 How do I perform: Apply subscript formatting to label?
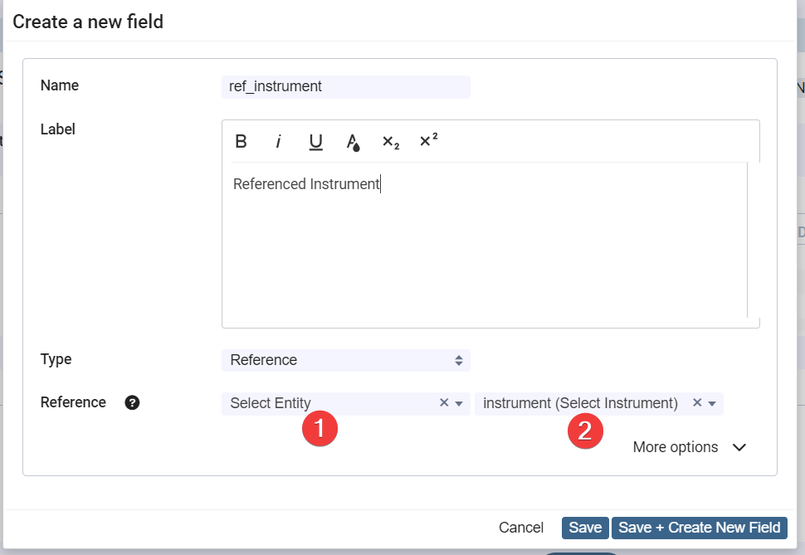pyautogui.click(x=391, y=142)
